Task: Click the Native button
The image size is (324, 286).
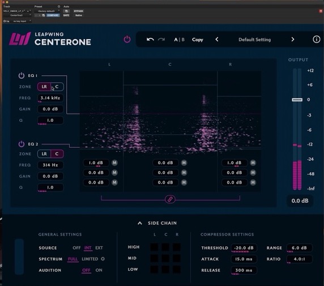Action: coord(78,15)
